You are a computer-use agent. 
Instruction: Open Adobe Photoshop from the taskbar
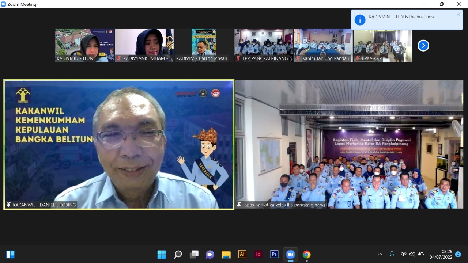click(x=274, y=255)
